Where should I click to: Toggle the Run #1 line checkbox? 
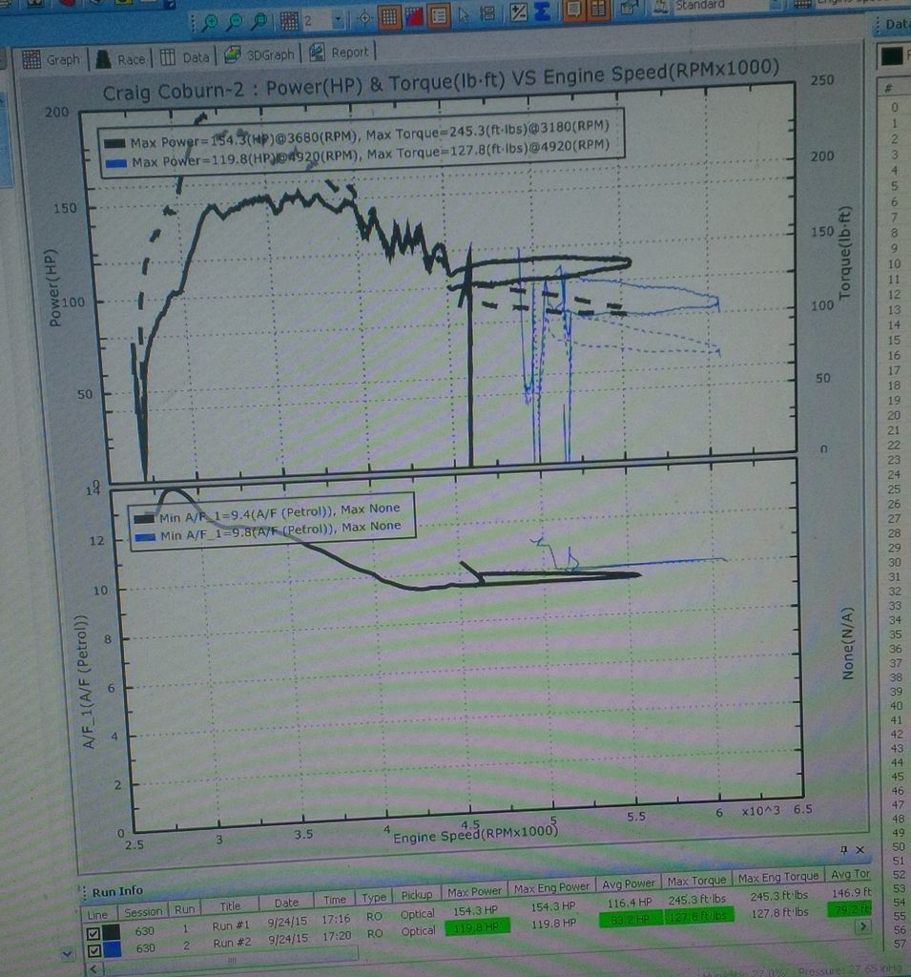93,934
